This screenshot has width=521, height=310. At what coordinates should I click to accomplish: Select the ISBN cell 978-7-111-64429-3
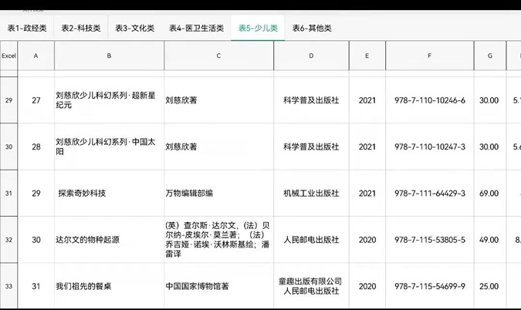coord(430,193)
